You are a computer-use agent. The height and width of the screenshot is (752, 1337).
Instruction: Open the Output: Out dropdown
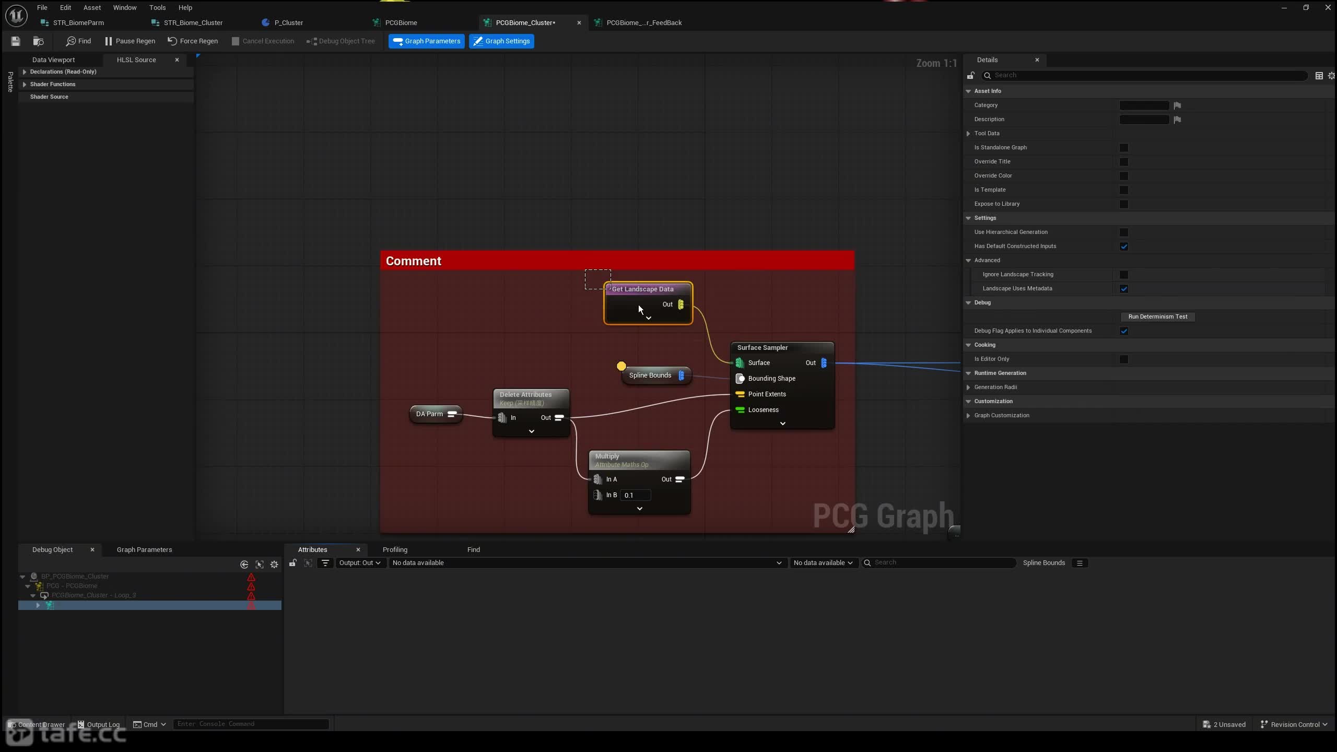coord(360,563)
